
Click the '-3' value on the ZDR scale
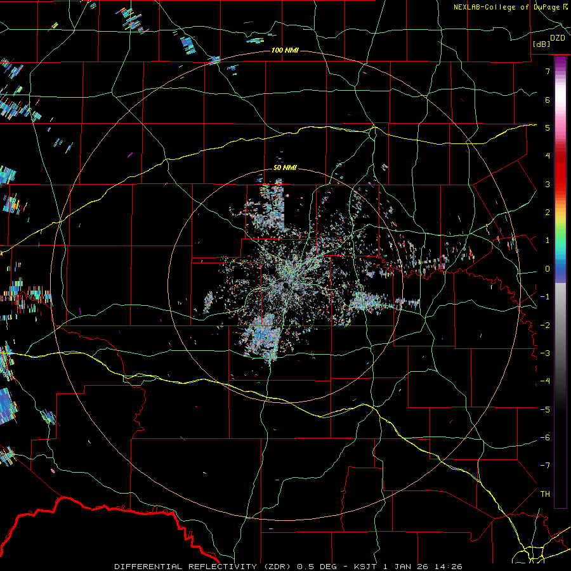[x=545, y=353]
